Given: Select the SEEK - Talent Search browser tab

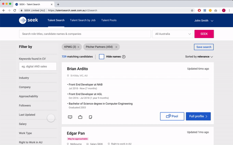Looking at the screenshot, I should (34, 4).
